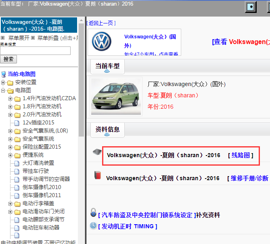
Task: Click document icon of 带挂车行驶
Action: (x=17, y=171)
